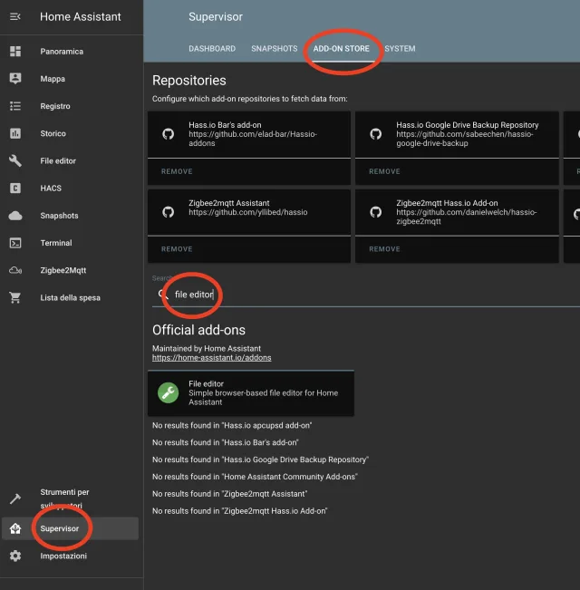Click the Official add-ons heading

(198, 330)
